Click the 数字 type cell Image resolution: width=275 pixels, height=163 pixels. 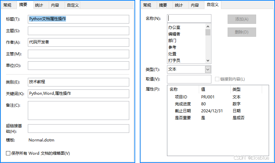(237, 104)
